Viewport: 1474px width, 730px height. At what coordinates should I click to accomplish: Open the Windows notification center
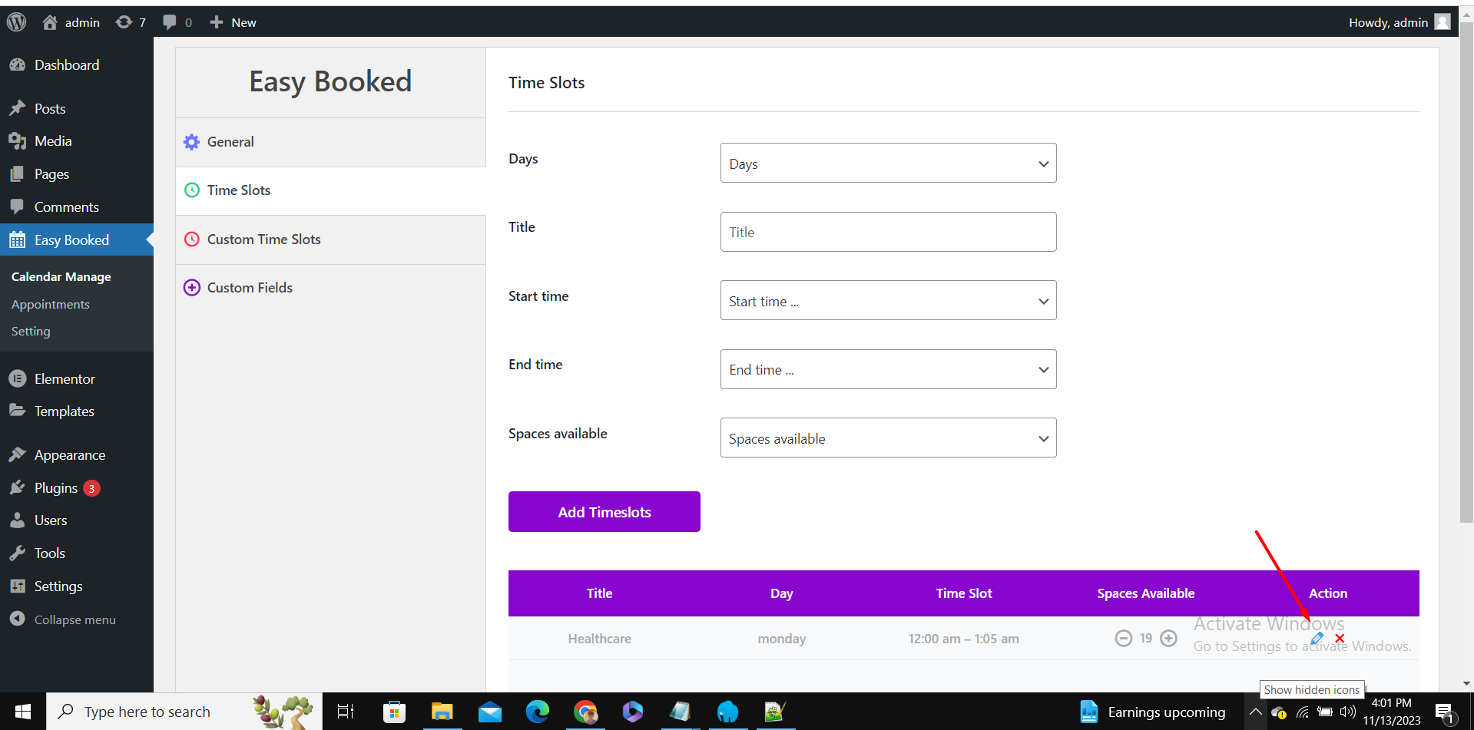click(1444, 712)
